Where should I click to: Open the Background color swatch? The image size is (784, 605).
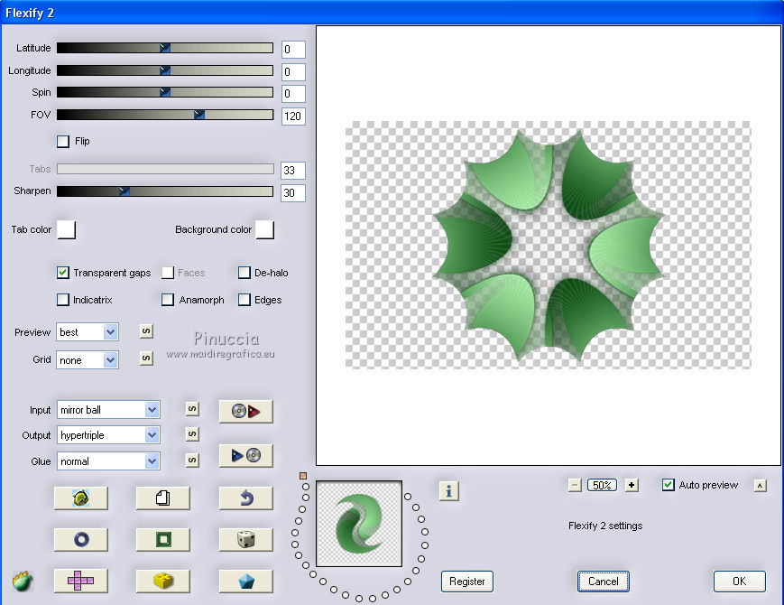[x=265, y=229]
